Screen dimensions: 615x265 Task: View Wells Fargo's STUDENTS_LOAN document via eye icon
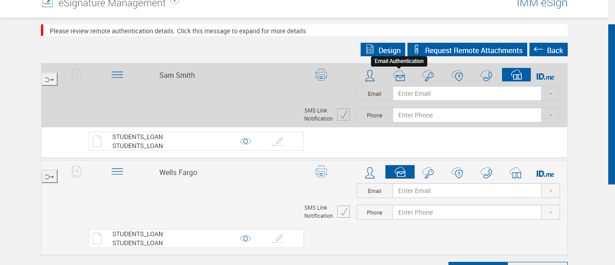(245, 238)
